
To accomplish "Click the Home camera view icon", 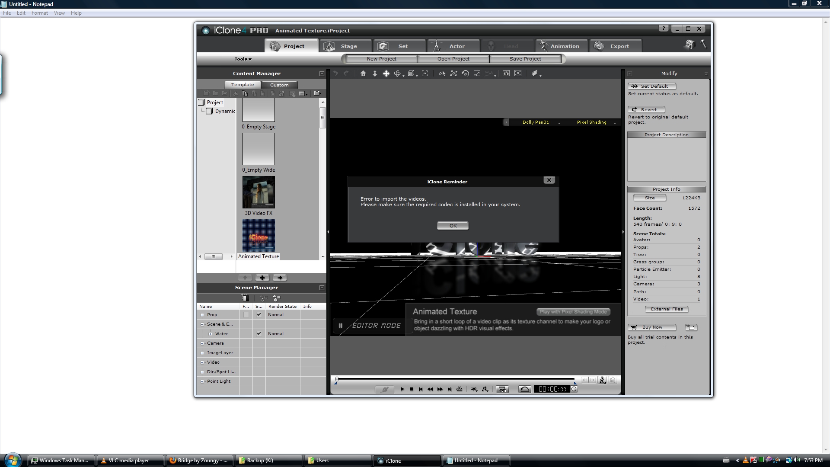I will 363,74.
